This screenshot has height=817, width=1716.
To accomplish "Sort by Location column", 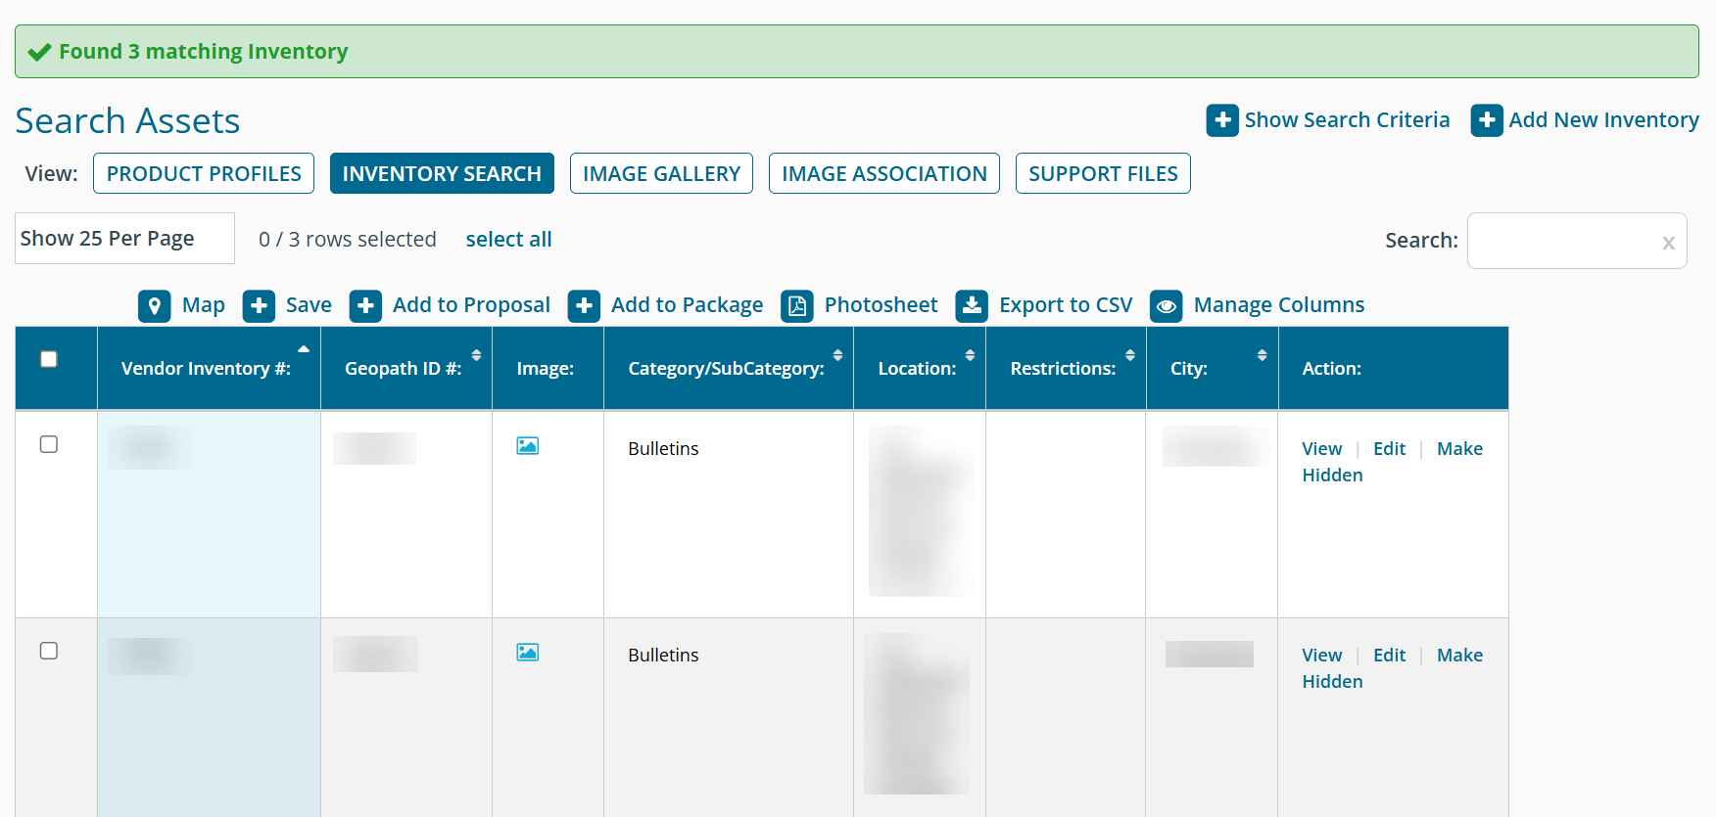I will click(920, 369).
